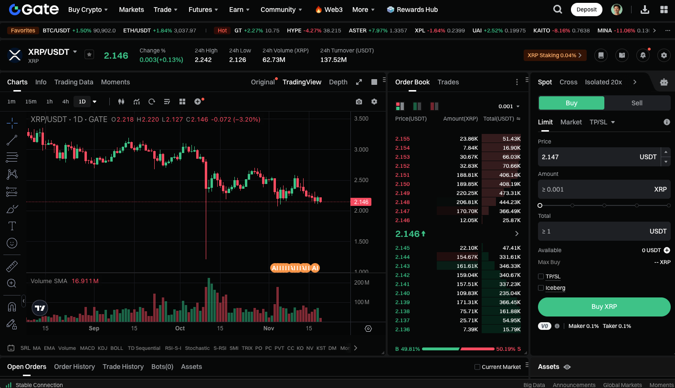Select the crosshair cursor drawing tool
The image size is (675, 388).
click(x=12, y=123)
